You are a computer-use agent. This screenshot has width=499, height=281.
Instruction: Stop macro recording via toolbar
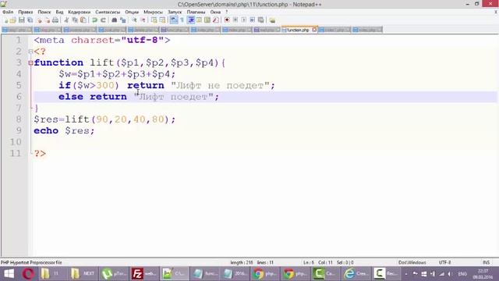(x=235, y=20)
